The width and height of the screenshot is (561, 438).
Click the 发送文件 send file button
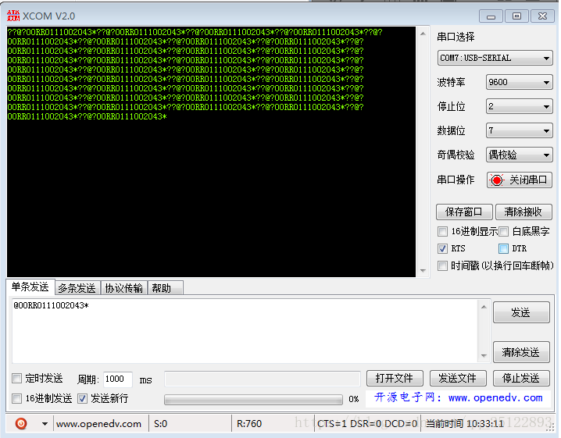pyautogui.click(x=458, y=379)
